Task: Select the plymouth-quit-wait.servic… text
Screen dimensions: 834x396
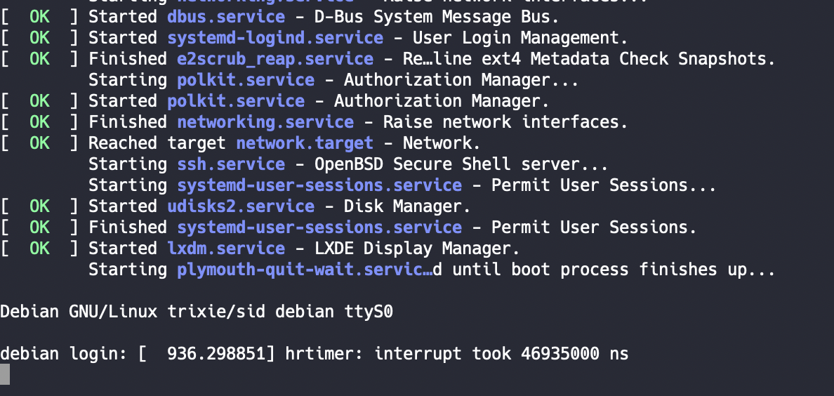Action: tap(305, 270)
